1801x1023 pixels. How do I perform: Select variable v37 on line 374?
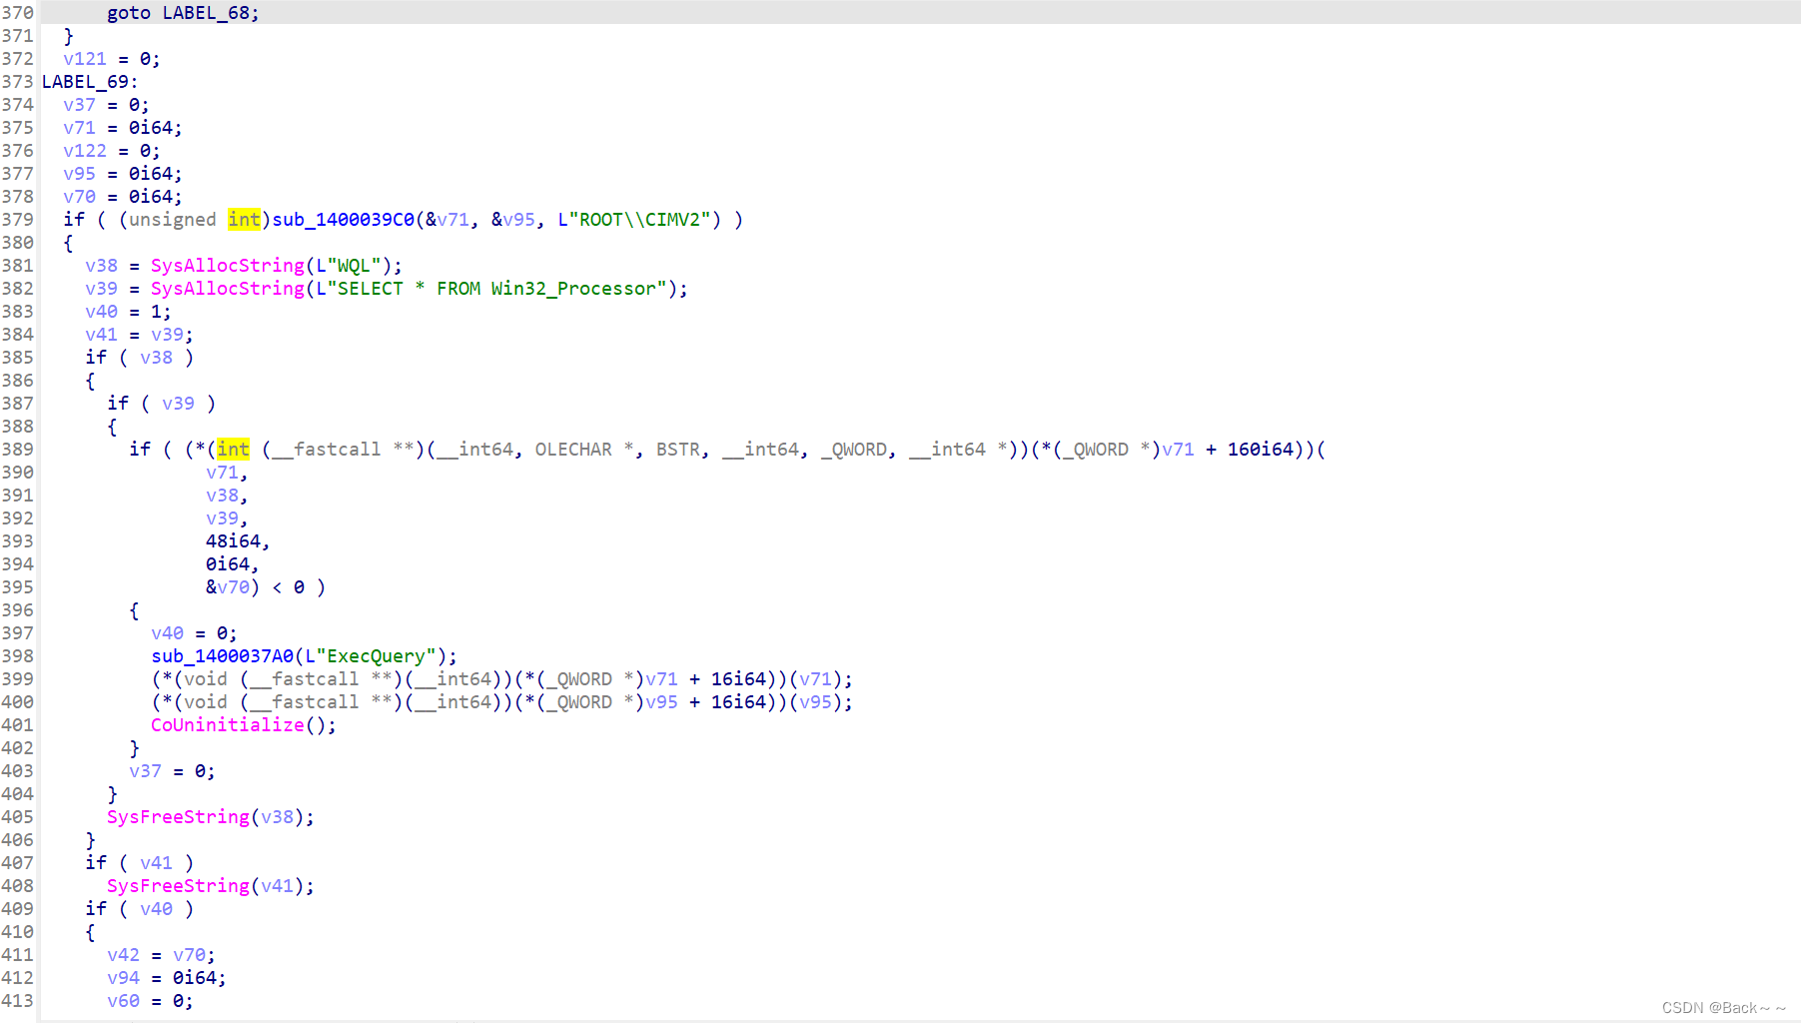[80, 105]
